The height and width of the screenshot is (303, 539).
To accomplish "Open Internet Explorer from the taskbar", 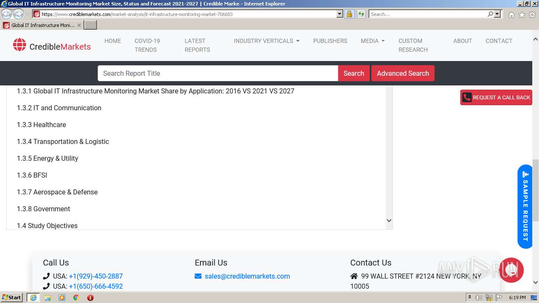I will [x=33, y=298].
